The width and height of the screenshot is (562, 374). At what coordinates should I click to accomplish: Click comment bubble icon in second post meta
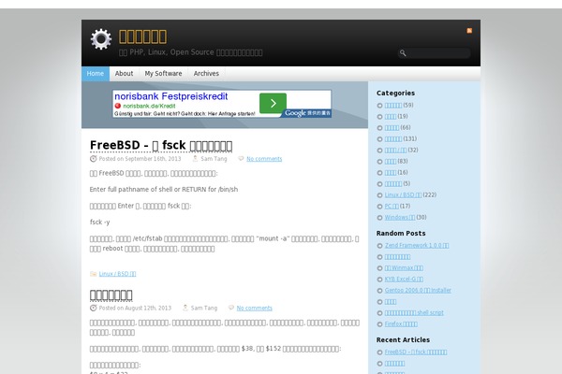(x=231, y=308)
